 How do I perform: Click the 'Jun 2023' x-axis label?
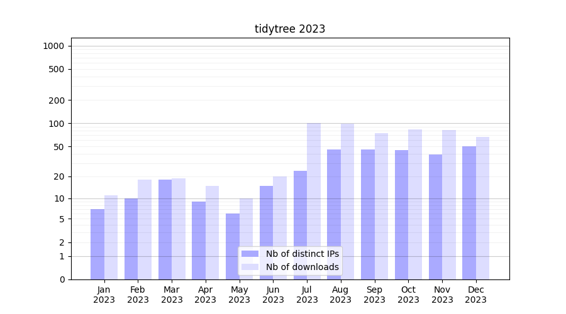point(273,295)
